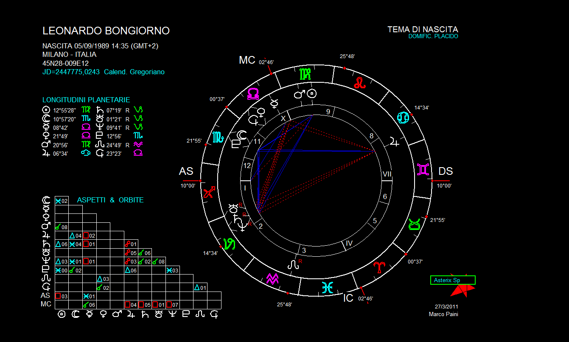
Task: Click the cyan Cancer symbol on the wheel
Action: point(403,118)
